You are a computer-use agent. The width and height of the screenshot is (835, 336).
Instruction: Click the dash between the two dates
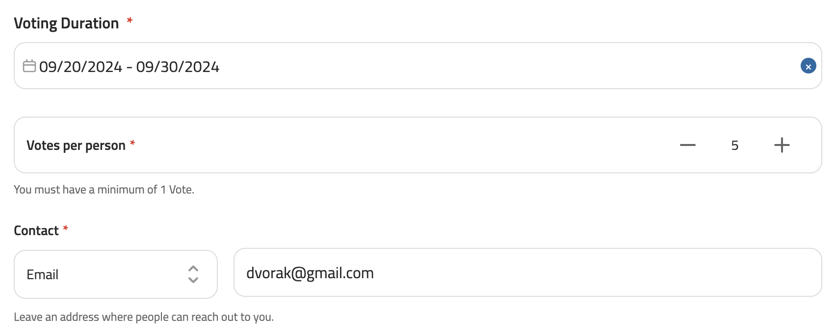129,67
